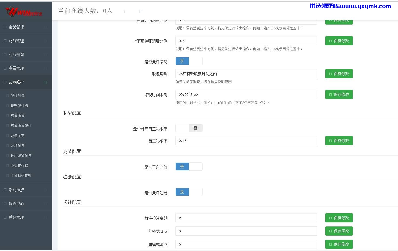398x251 pixels.
Task: Toggle the 是否开启充值 switch
Action: click(189, 167)
